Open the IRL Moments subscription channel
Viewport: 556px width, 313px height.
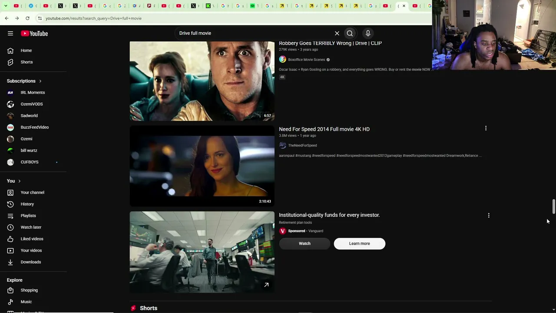[33, 93]
